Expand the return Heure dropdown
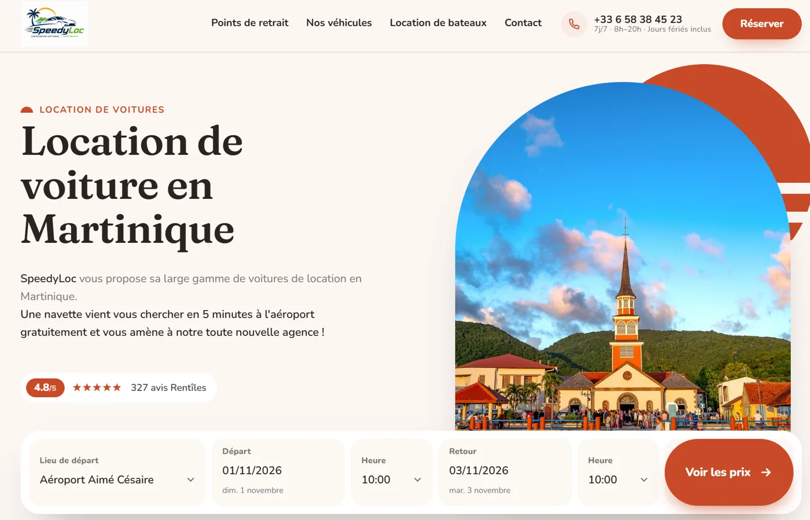Image resolution: width=810 pixels, height=520 pixels. [x=618, y=472]
